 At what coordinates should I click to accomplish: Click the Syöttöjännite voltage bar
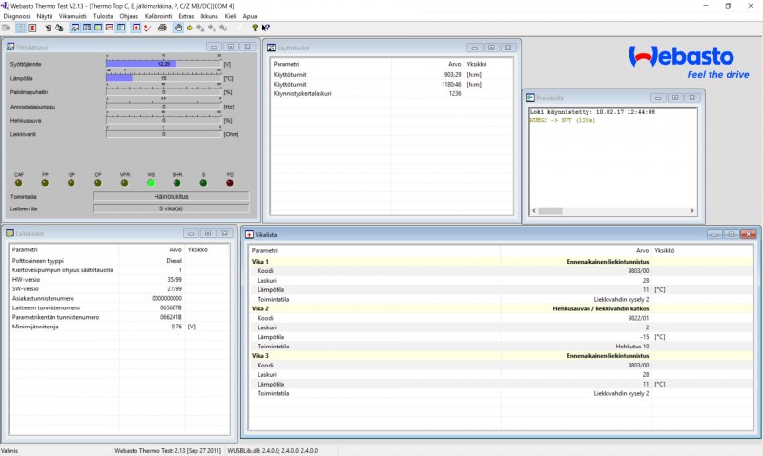click(163, 64)
